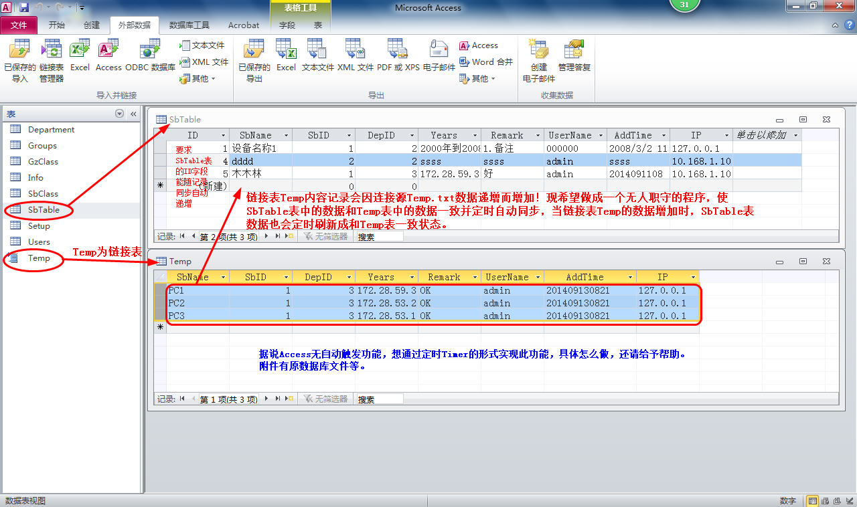857x507 pixels.
Task: Expand the export 其他 (More) dropdown
Action: click(x=478, y=78)
